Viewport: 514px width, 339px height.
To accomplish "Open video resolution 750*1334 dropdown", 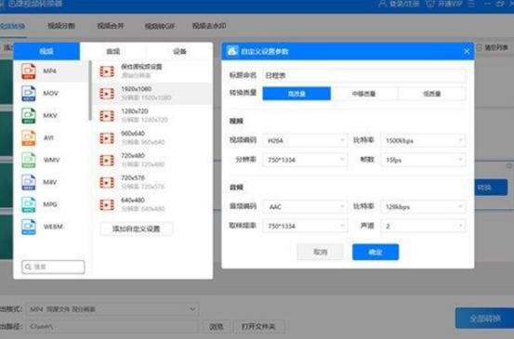I will (305, 160).
